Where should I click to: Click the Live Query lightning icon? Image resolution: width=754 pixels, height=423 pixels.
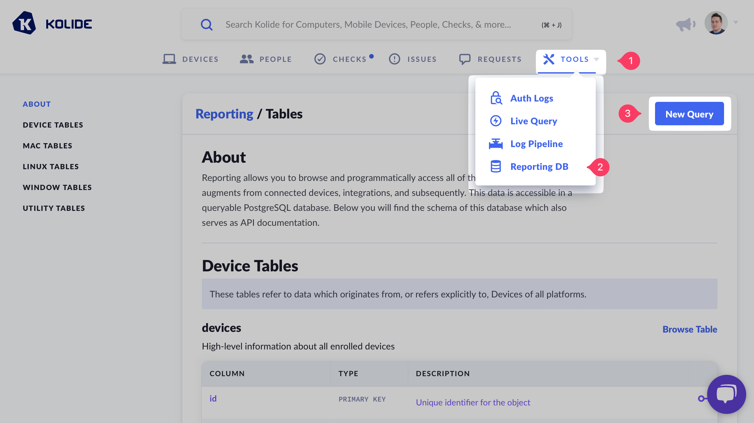point(496,121)
